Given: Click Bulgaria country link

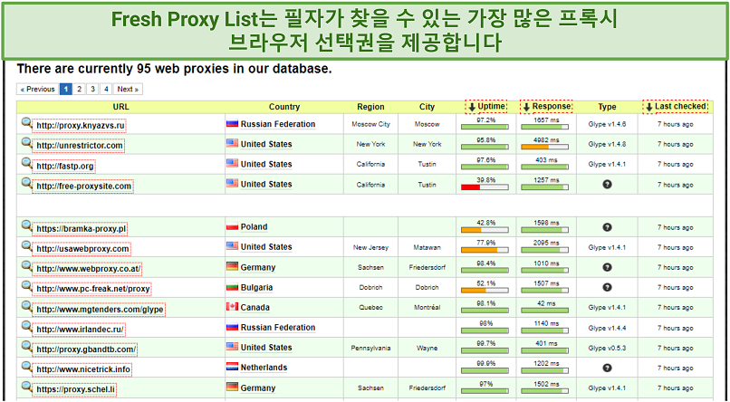Looking at the screenshot, I should coord(256,288).
